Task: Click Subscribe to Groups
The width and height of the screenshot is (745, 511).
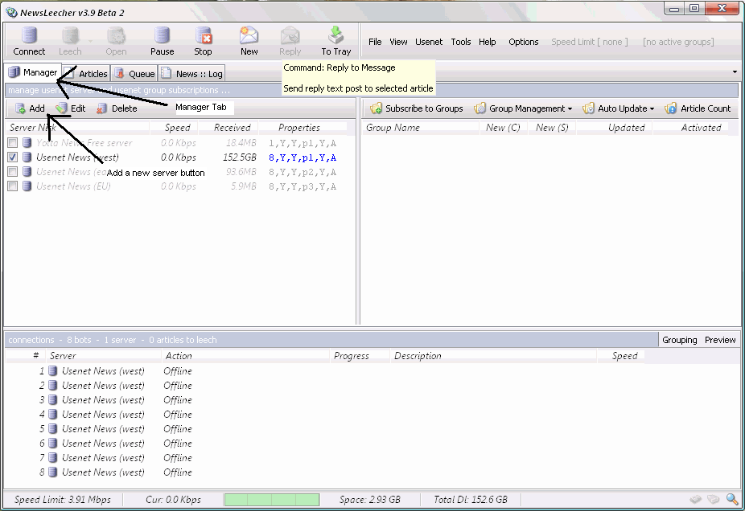Action: [417, 108]
